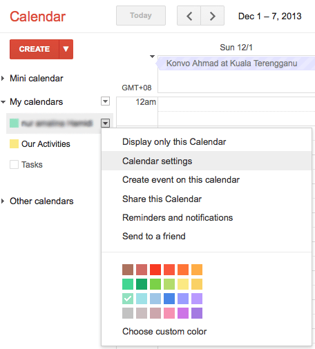Click the Today button
Screen dimensions: 315x349
pyautogui.click(x=141, y=16)
